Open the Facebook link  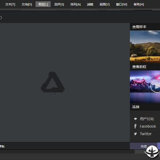pyautogui.click(x=148, y=126)
